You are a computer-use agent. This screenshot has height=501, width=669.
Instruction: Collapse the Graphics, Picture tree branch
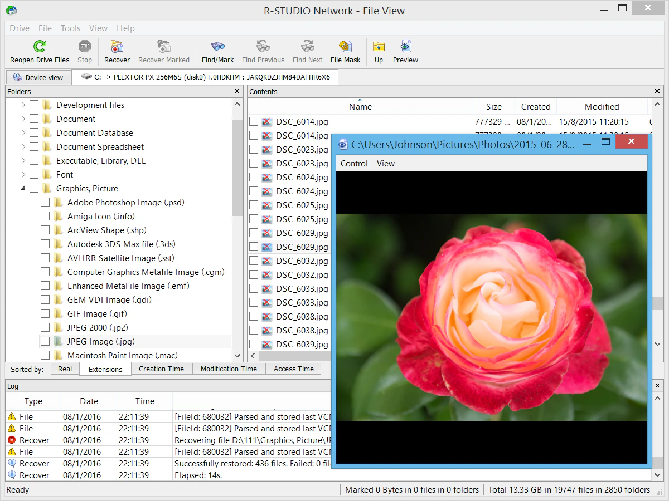tap(23, 188)
